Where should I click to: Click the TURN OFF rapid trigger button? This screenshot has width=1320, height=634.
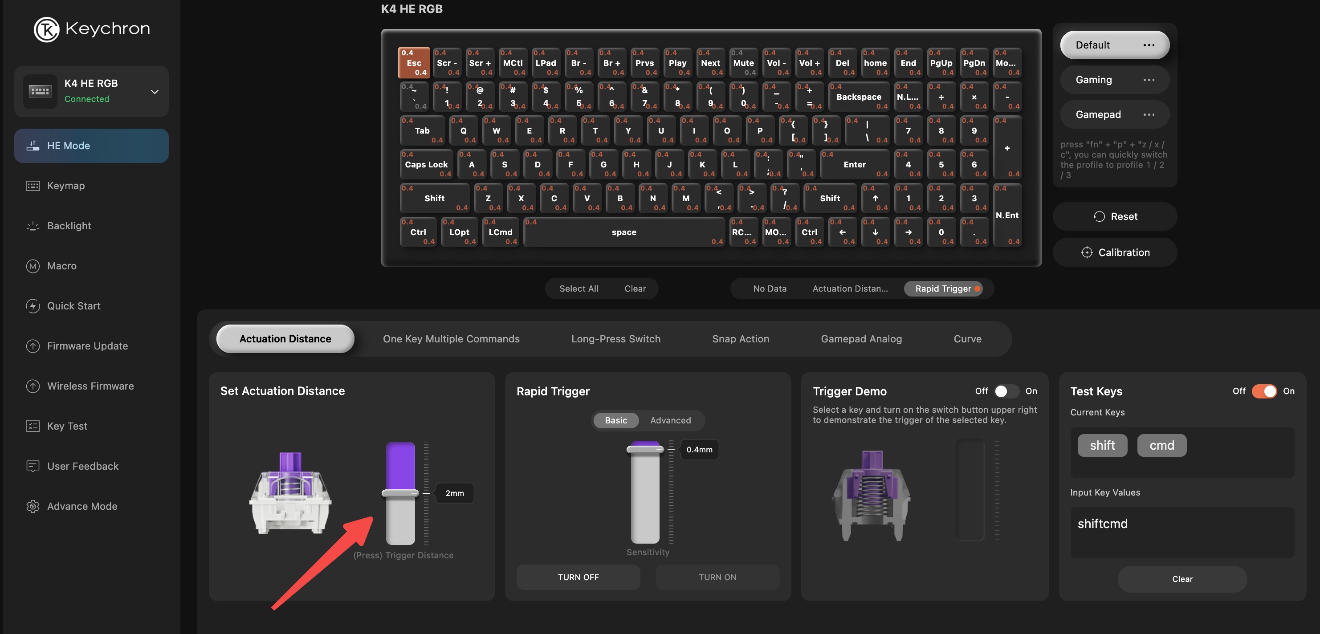click(578, 577)
